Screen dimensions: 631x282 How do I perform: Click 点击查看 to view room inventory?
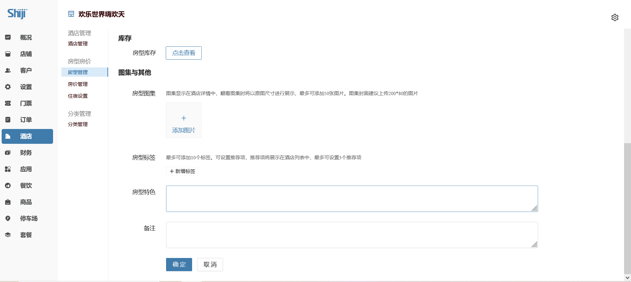click(184, 53)
